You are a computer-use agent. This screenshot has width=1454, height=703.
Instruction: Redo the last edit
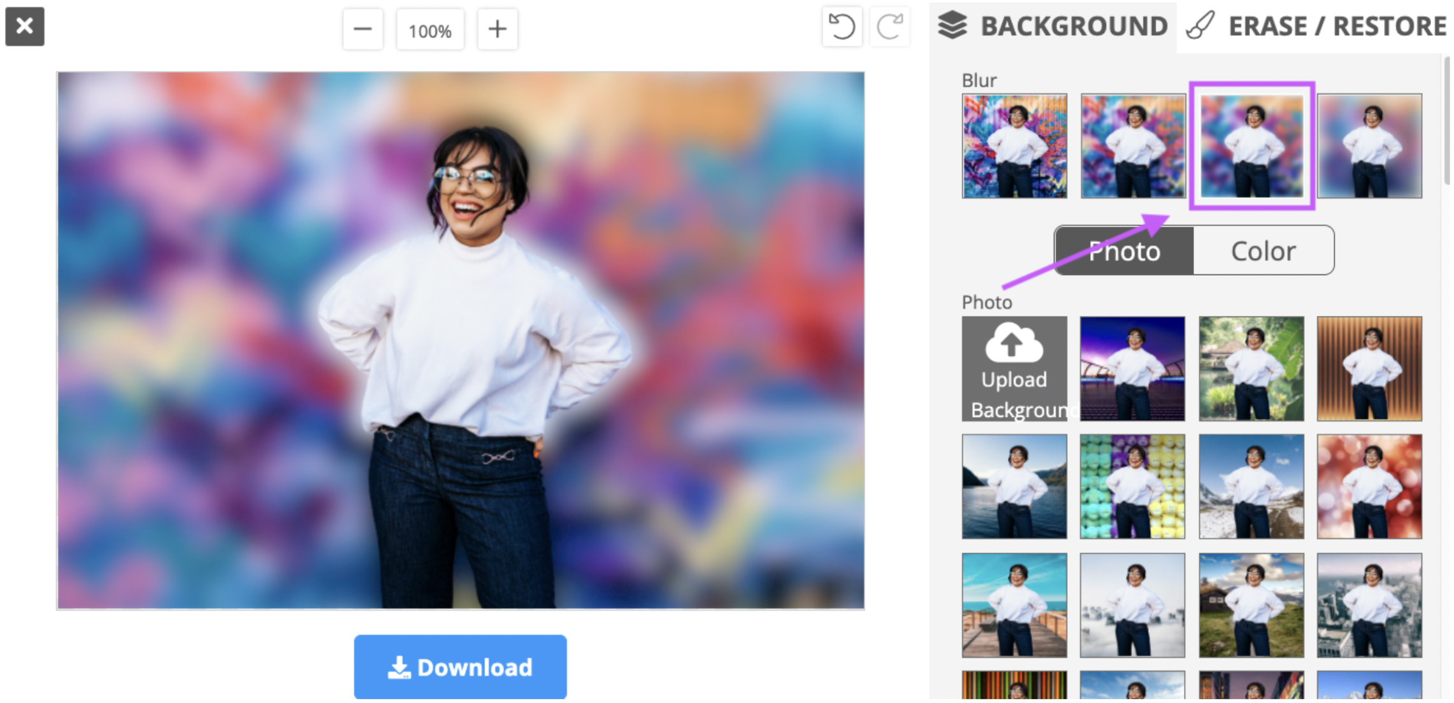coord(890,27)
